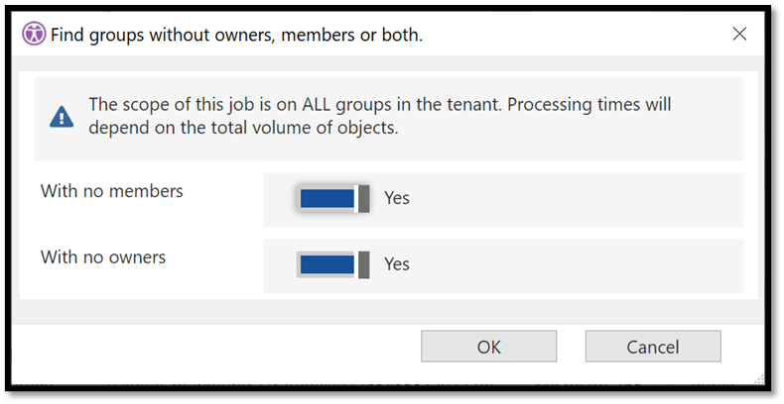Screen dimensions: 784x404
Task: Confirm with the OK button
Action: [488, 347]
